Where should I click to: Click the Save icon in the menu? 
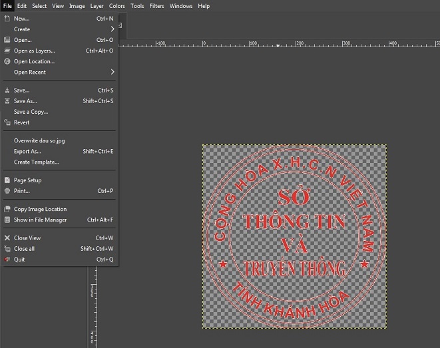point(7,90)
